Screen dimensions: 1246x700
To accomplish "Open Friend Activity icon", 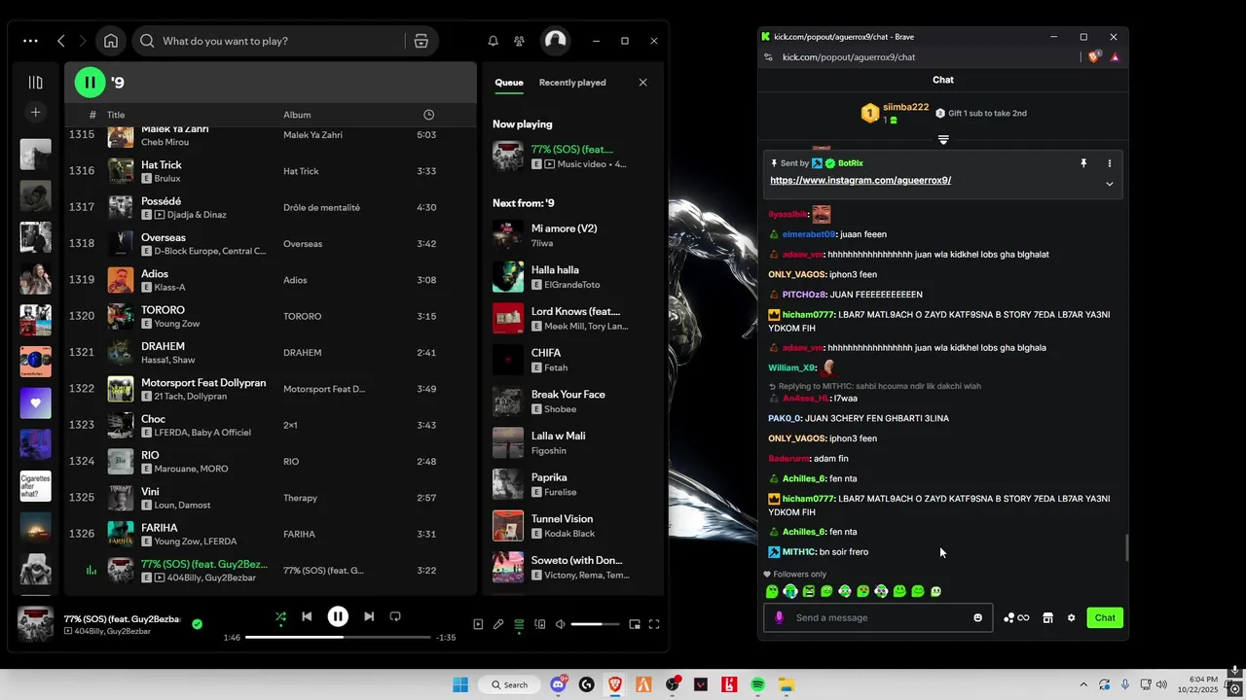I will tap(519, 41).
